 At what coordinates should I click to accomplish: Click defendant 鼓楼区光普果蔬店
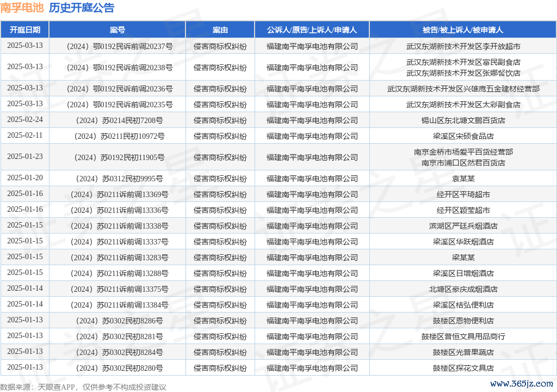coord(463,352)
